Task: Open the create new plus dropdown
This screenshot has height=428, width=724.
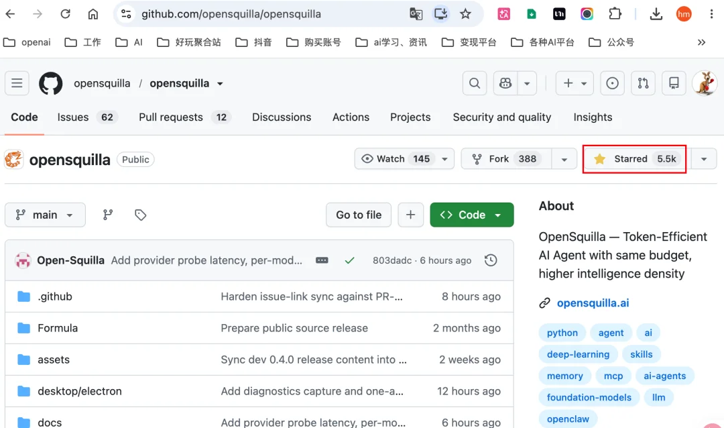Action: click(x=575, y=83)
